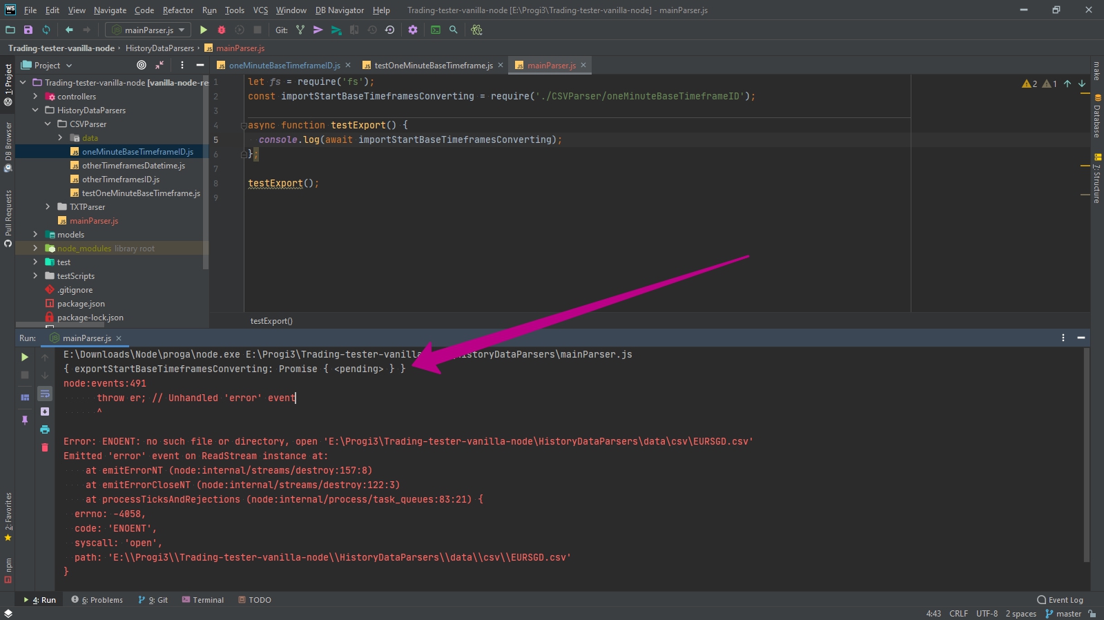The height and width of the screenshot is (620, 1104).
Task: Click the Project panel vertical scrollbar
Action: click(x=206, y=173)
